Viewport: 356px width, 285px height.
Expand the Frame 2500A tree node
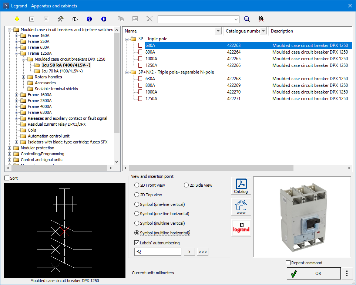tap(16, 101)
